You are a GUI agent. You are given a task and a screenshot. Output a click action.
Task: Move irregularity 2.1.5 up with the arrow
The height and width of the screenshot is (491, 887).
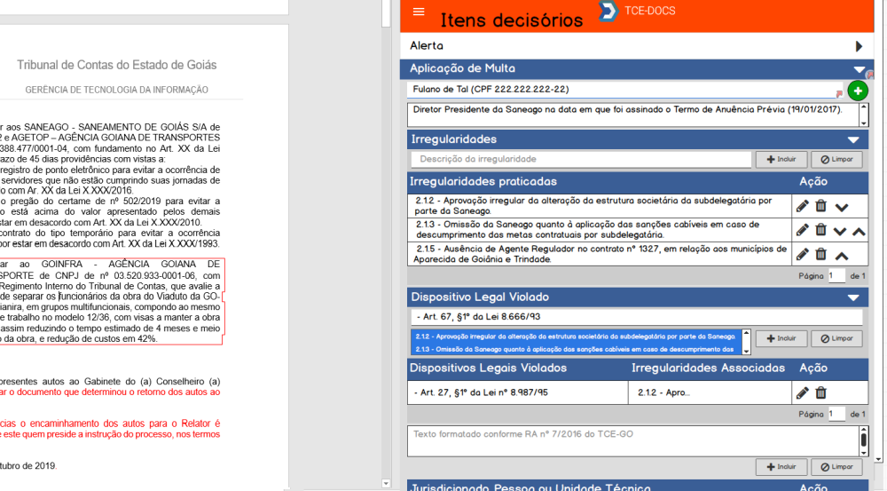pos(842,255)
